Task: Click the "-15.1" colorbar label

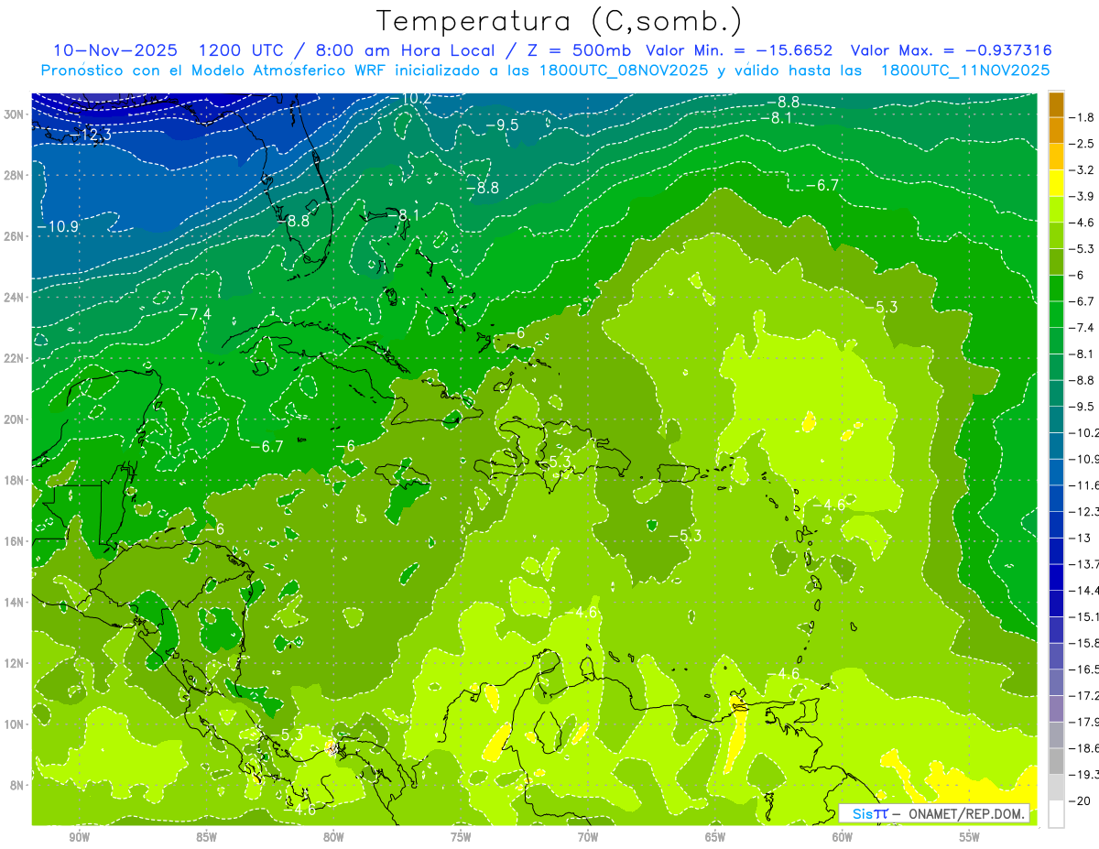Action: 1083,616
